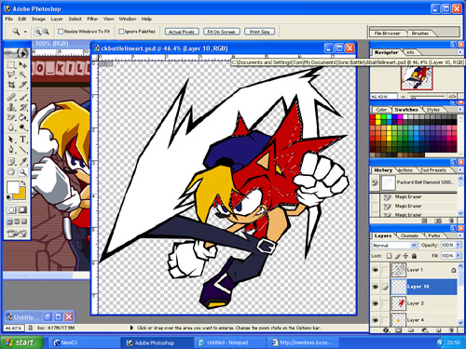Image resolution: width=466 pixels, height=349 pixels.
Task: Switch to the Channels tab
Action: [x=409, y=235]
